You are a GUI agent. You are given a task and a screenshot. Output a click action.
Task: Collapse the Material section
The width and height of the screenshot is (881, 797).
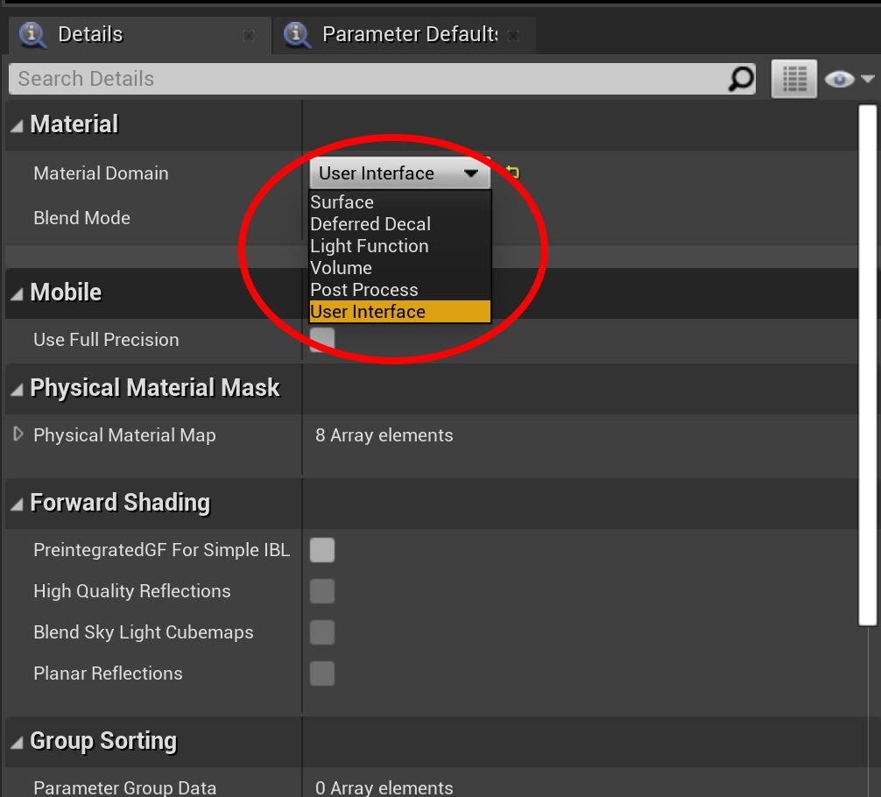[15, 123]
